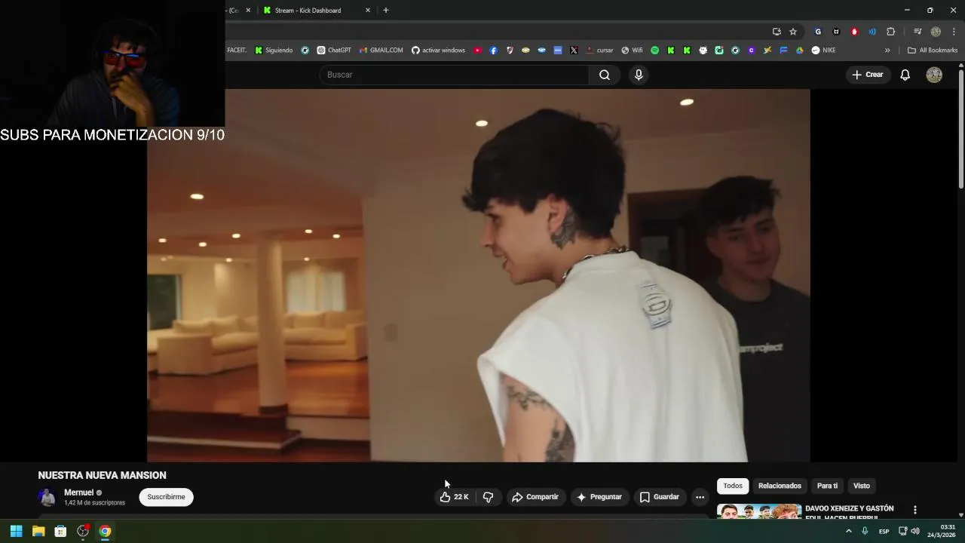This screenshot has height=543, width=965.
Task: Switch to Stream - Kick Dashboard tab
Action: (308, 11)
